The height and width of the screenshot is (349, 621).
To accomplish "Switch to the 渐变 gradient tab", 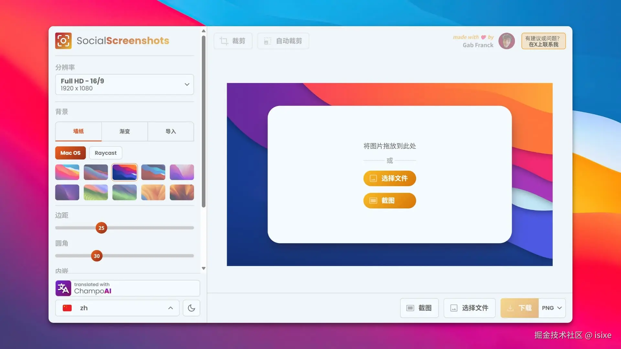I will click(125, 131).
